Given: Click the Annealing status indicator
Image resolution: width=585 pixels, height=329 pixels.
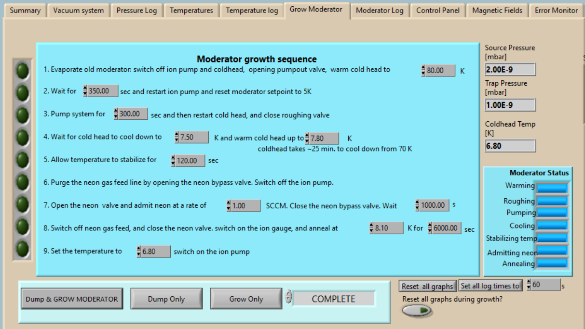Looking at the screenshot, I should point(552,263).
